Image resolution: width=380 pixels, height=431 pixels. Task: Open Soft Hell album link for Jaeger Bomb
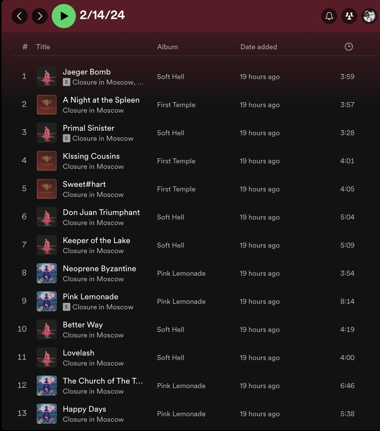point(171,77)
